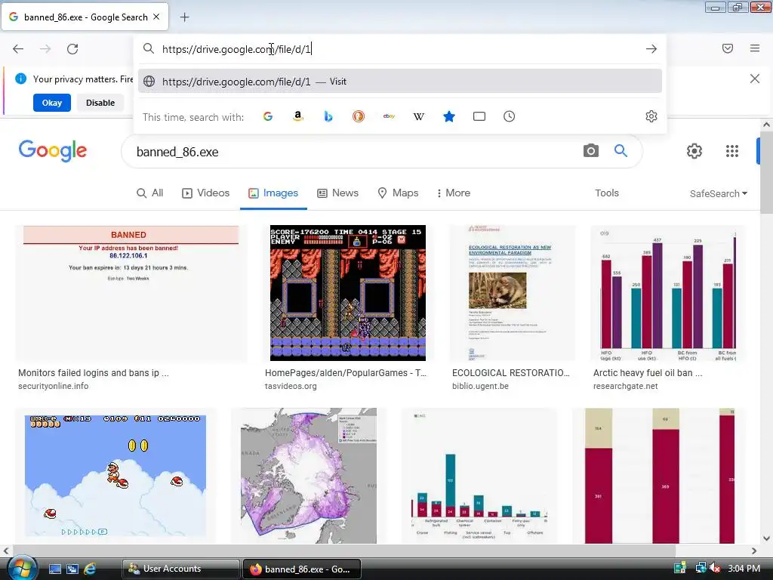Image resolution: width=773 pixels, height=580 pixels.
Task: Go back with the back arrow
Action: (18, 49)
